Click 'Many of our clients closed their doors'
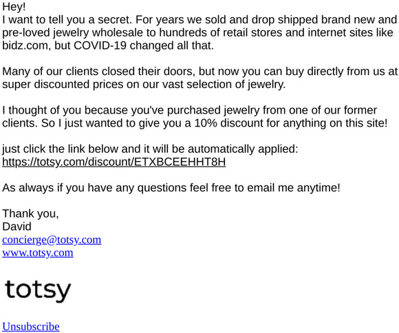This screenshot has width=399, height=333. tap(99, 72)
